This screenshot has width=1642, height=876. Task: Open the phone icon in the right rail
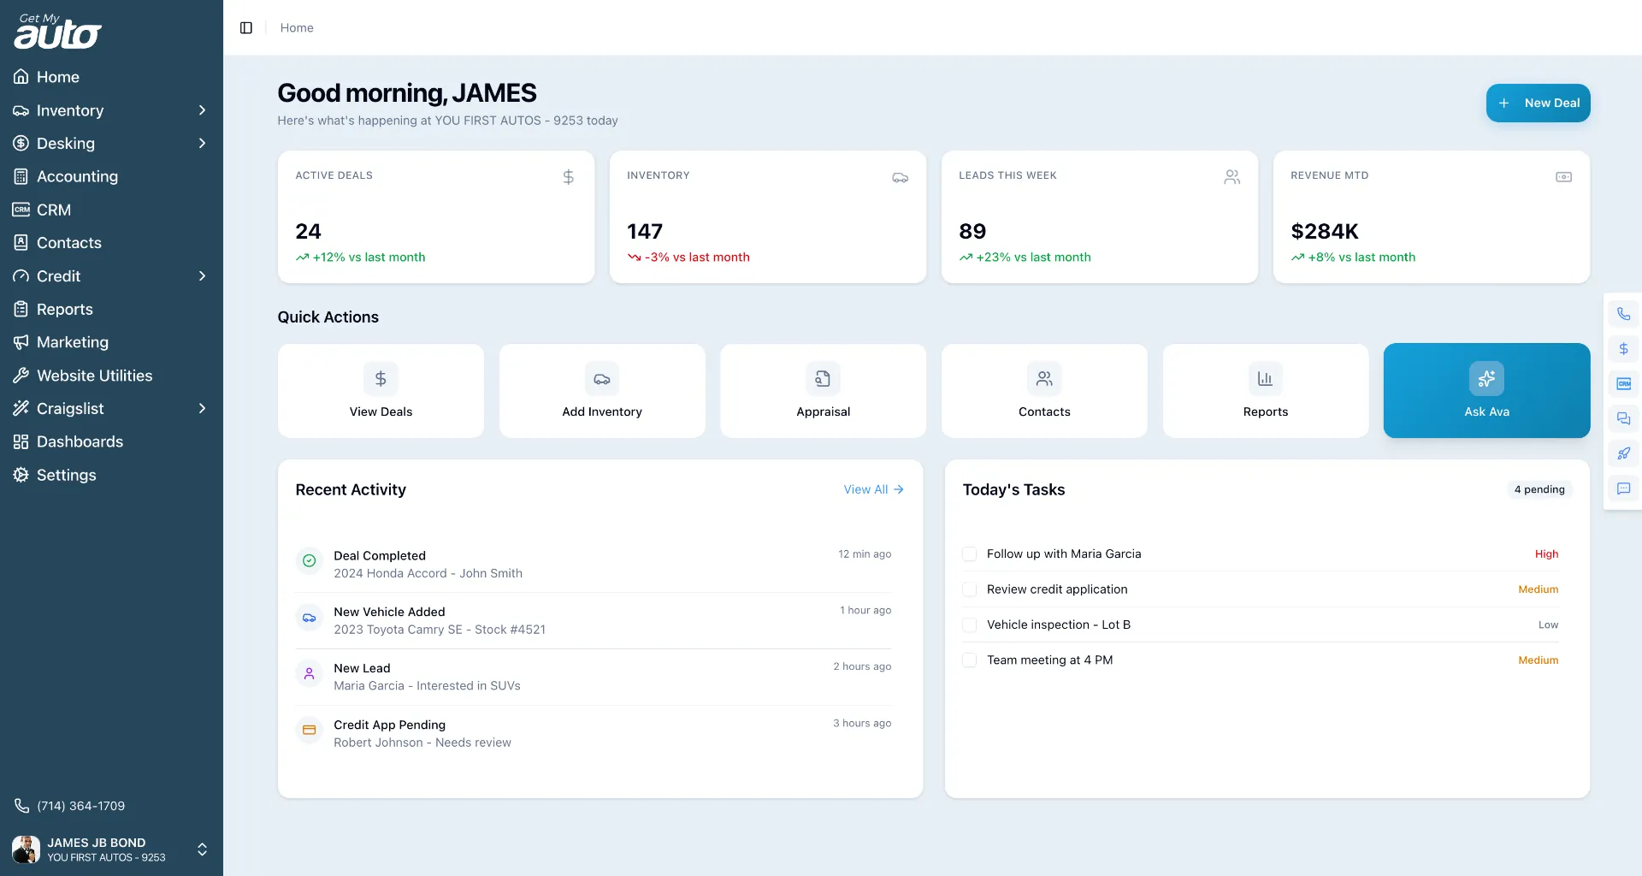(x=1623, y=313)
